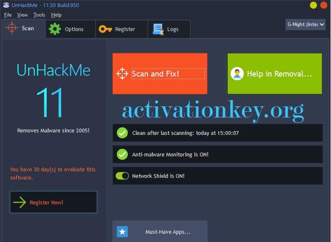Viewport: 331px width, 242px height.
Task: Click the green gear icon on Options tab
Action: 55,29
